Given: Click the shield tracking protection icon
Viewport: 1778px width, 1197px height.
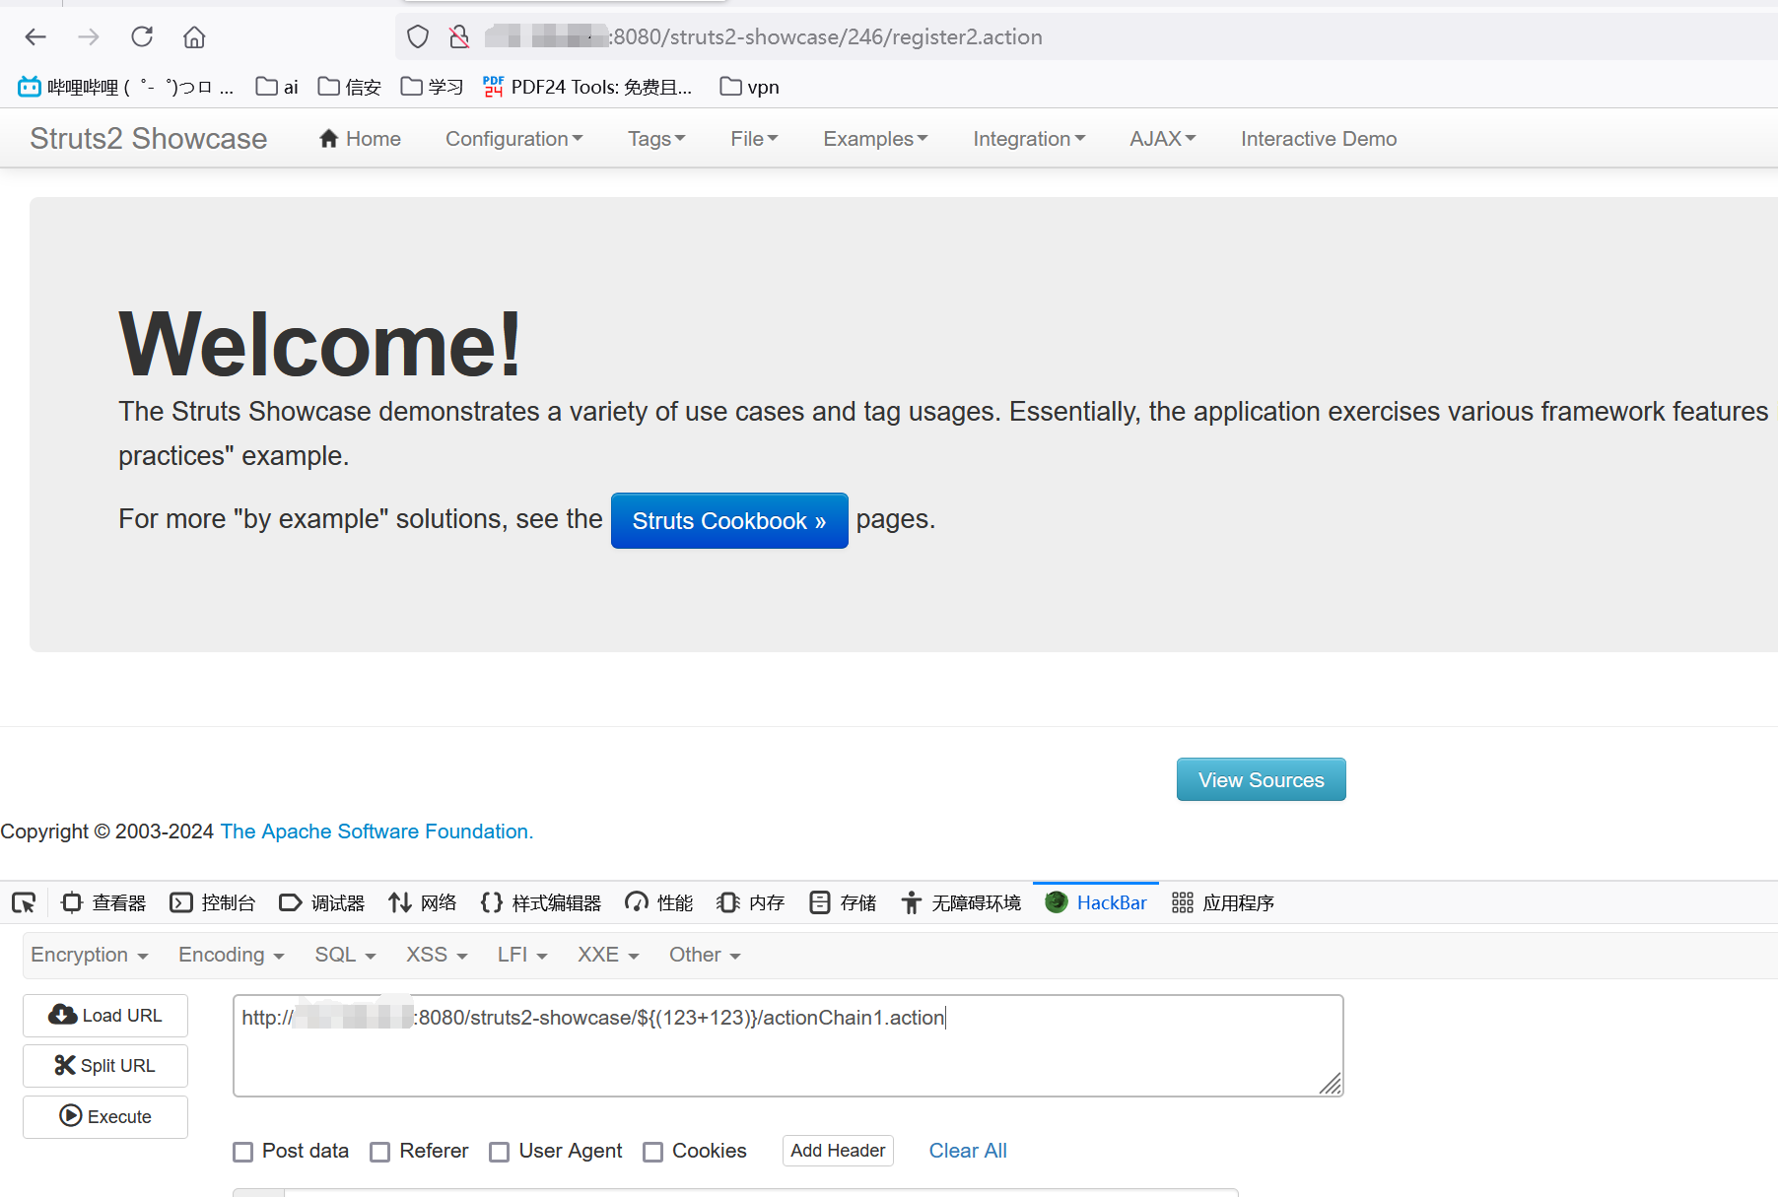Looking at the screenshot, I should (x=418, y=37).
